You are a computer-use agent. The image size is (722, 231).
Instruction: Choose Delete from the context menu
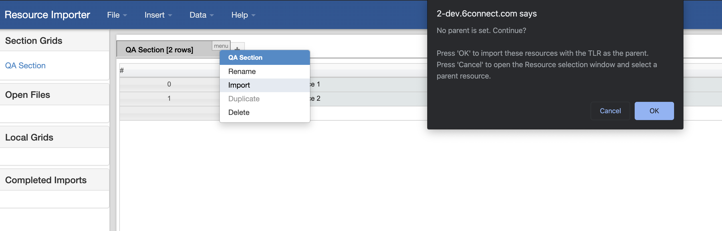click(239, 112)
